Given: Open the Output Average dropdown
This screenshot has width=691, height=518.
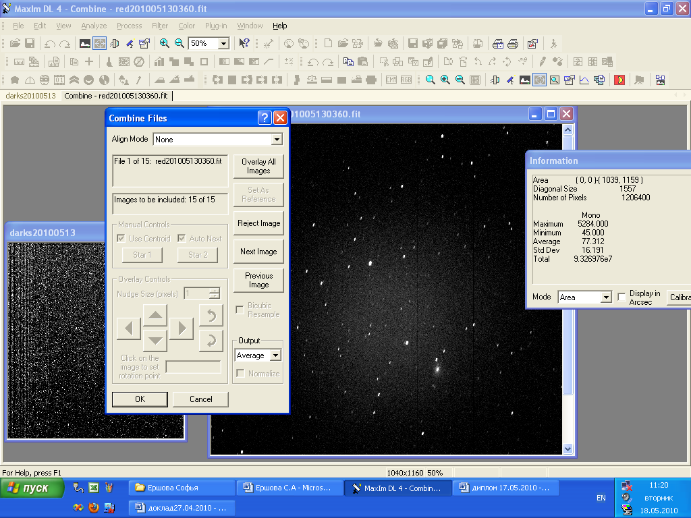Looking at the screenshot, I should (275, 355).
